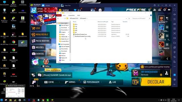Viewport: 182px width, 102px height.
Task: Sort by Data de modificação column
Action: pos(103,22)
